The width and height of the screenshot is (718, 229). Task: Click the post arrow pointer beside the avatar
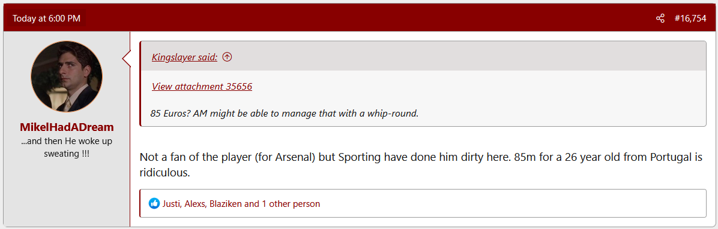click(x=126, y=59)
